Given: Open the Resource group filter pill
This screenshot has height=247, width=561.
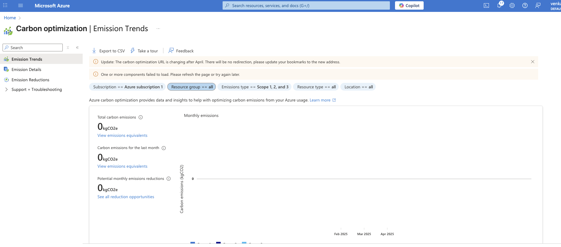Looking at the screenshot, I should pyautogui.click(x=192, y=87).
